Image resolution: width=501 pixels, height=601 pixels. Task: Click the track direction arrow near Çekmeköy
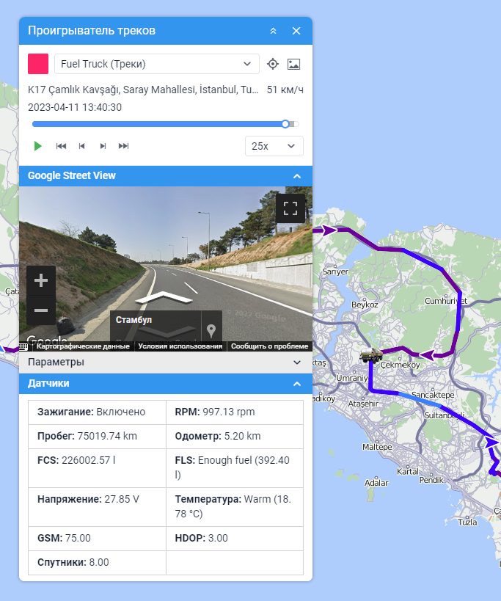(428, 355)
